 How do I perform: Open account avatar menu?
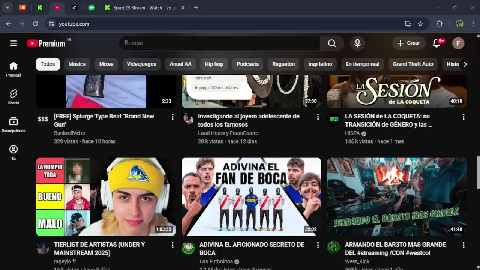(x=458, y=43)
